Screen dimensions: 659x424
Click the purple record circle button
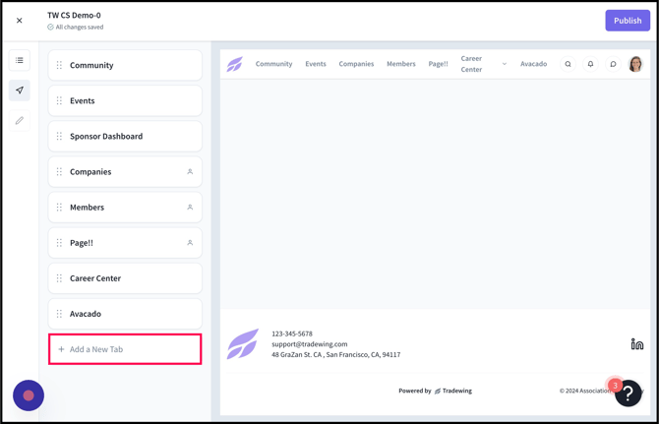tap(29, 394)
